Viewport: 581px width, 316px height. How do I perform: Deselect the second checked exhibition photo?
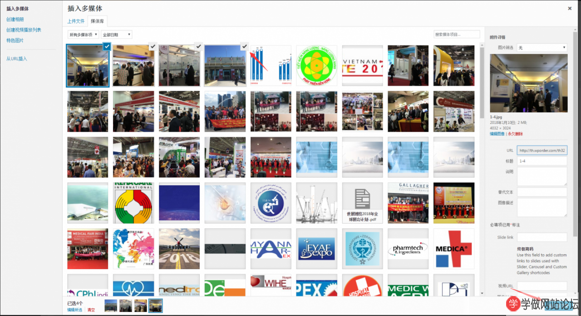153,46
